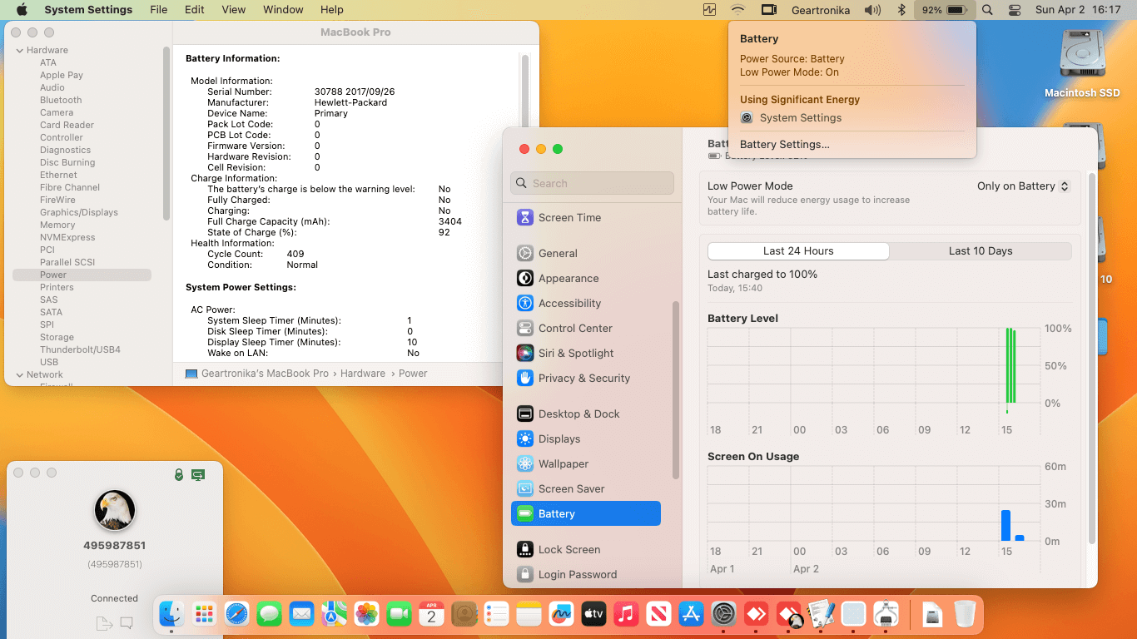Open Messages from the Dock
Image resolution: width=1137 pixels, height=639 pixels.
point(269,615)
